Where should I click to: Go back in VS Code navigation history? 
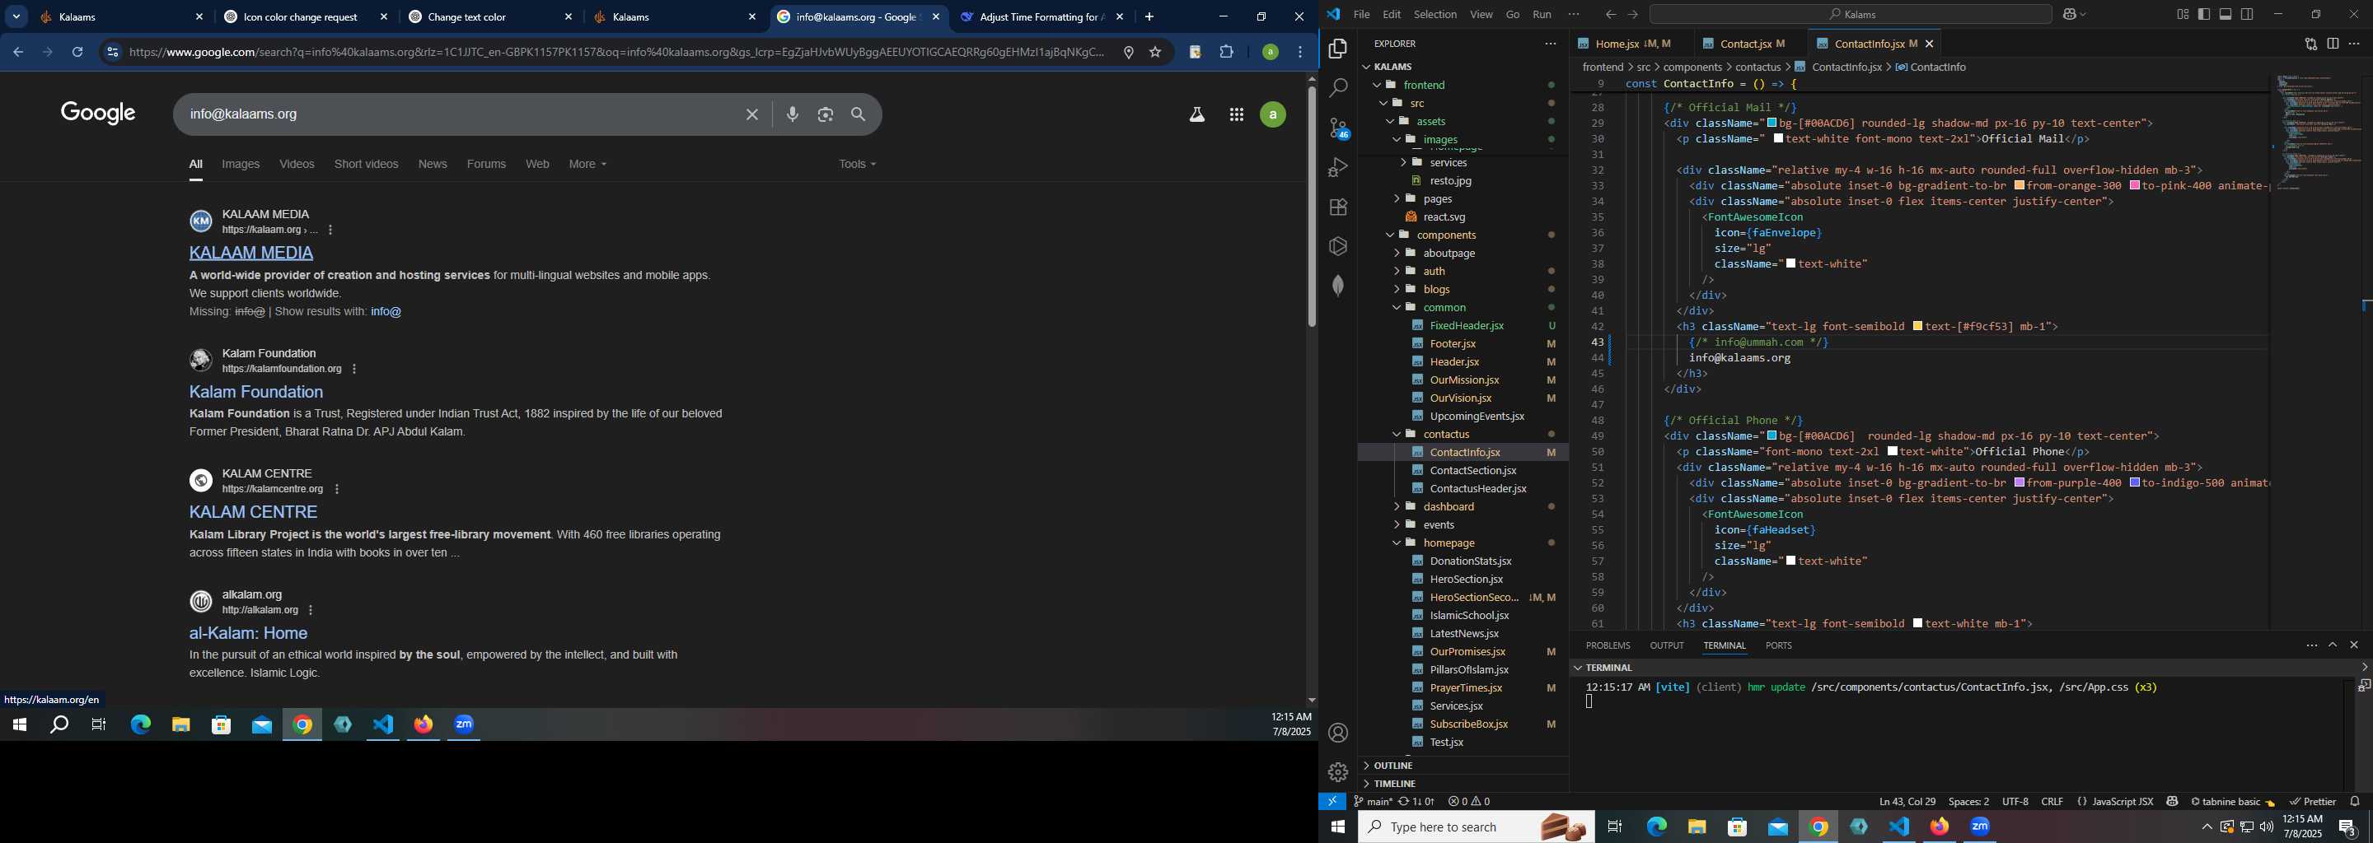tap(1610, 15)
